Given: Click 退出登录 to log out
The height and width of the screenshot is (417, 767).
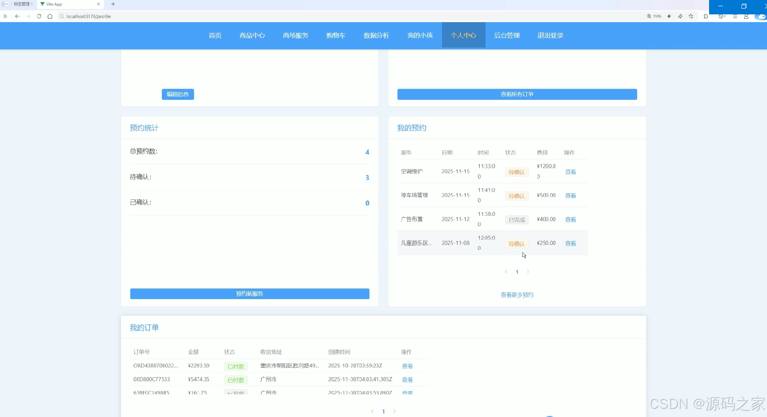Looking at the screenshot, I should coord(550,35).
